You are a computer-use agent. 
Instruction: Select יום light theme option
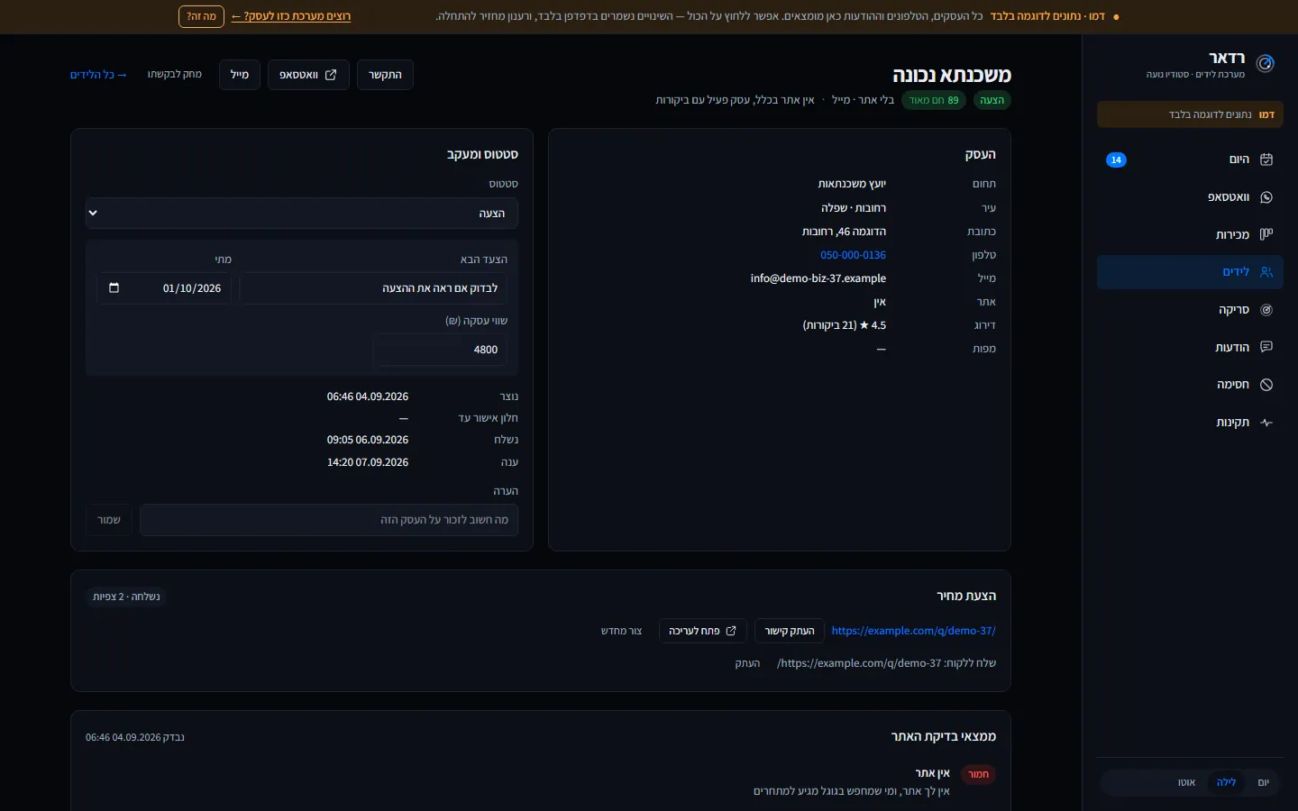pos(1263,782)
